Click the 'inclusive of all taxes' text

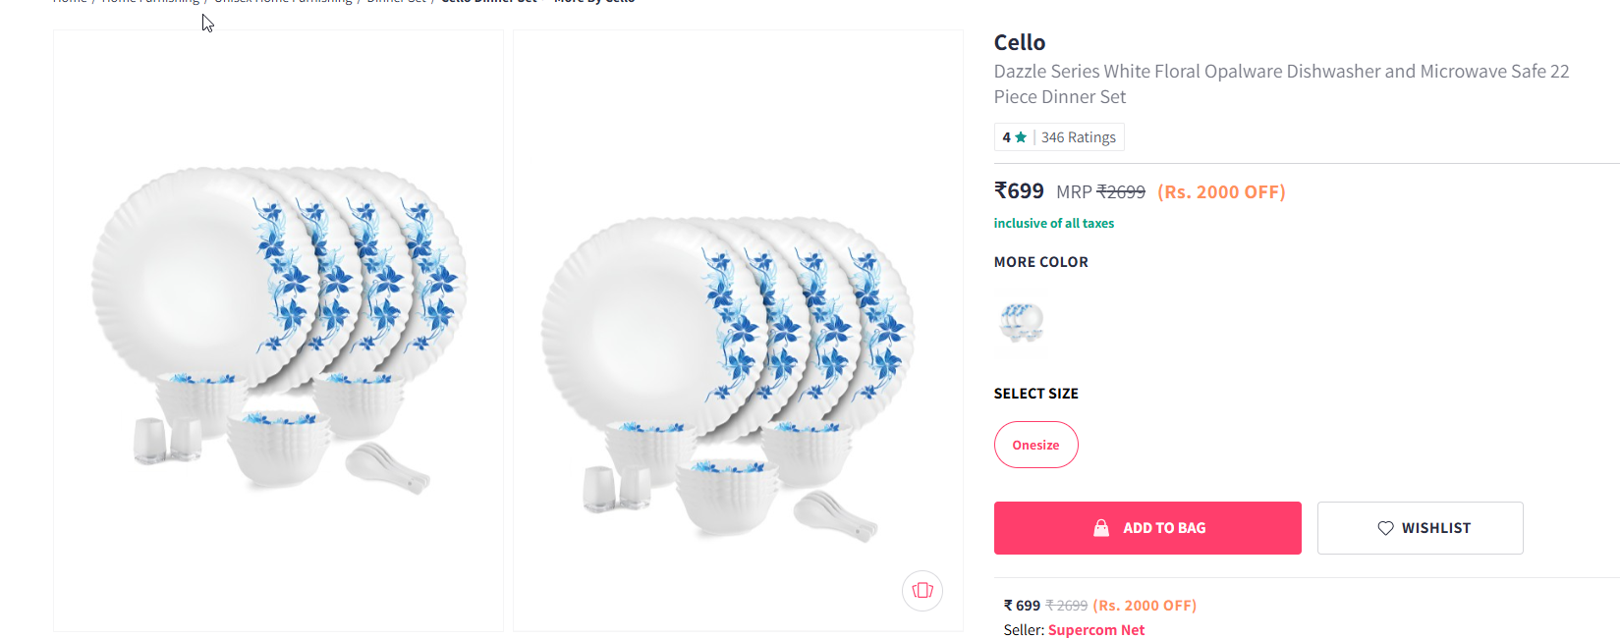(1053, 224)
